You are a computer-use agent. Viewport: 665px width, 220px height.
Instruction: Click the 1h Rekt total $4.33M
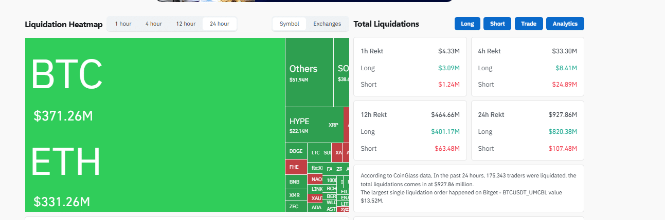click(449, 51)
